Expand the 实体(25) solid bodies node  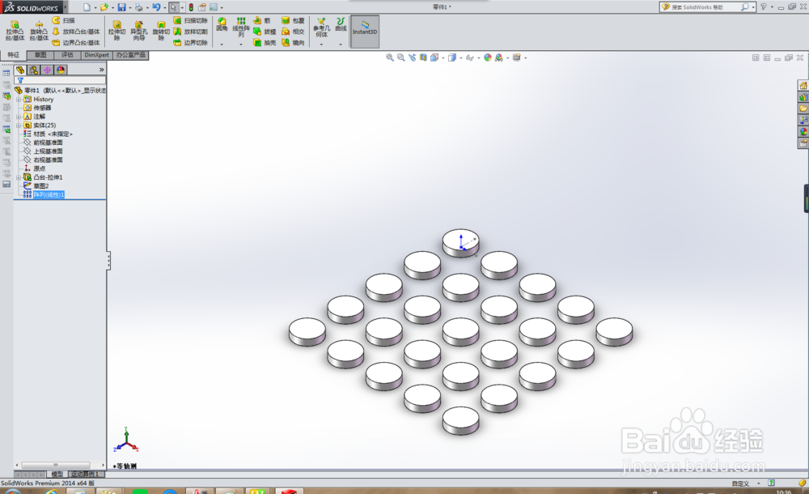19,126
